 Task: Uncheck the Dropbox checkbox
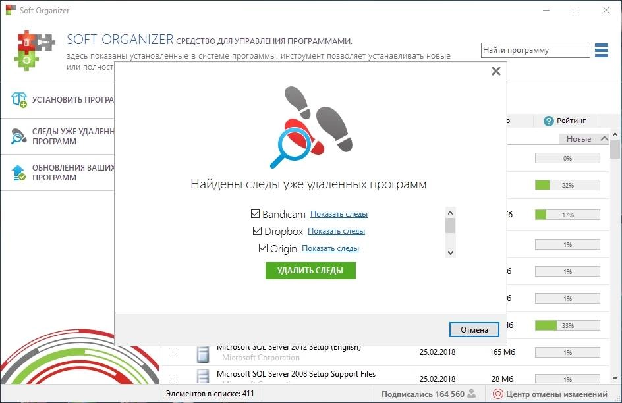click(x=257, y=230)
